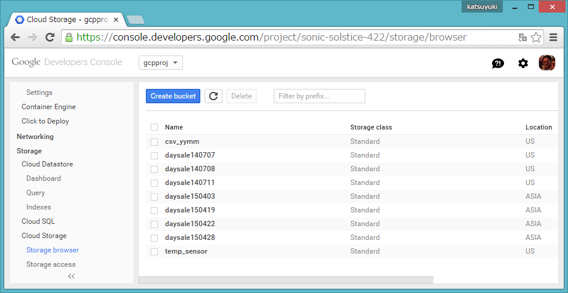The width and height of the screenshot is (568, 293).
Task: Check the box for daysale150419
Action: coord(154,210)
